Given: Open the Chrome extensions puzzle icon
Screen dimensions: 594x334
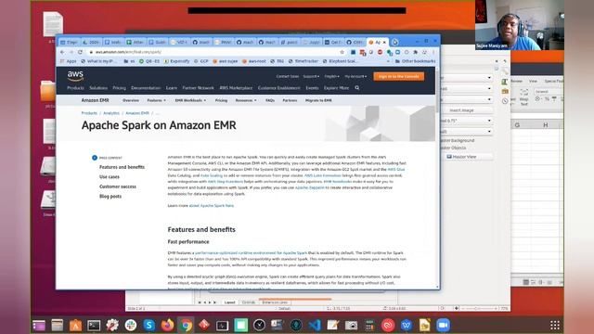Looking at the screenshot, I should click(416, 52).
